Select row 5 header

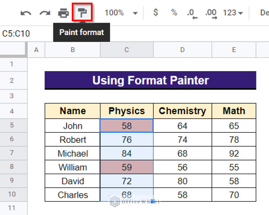pos(12,125)
